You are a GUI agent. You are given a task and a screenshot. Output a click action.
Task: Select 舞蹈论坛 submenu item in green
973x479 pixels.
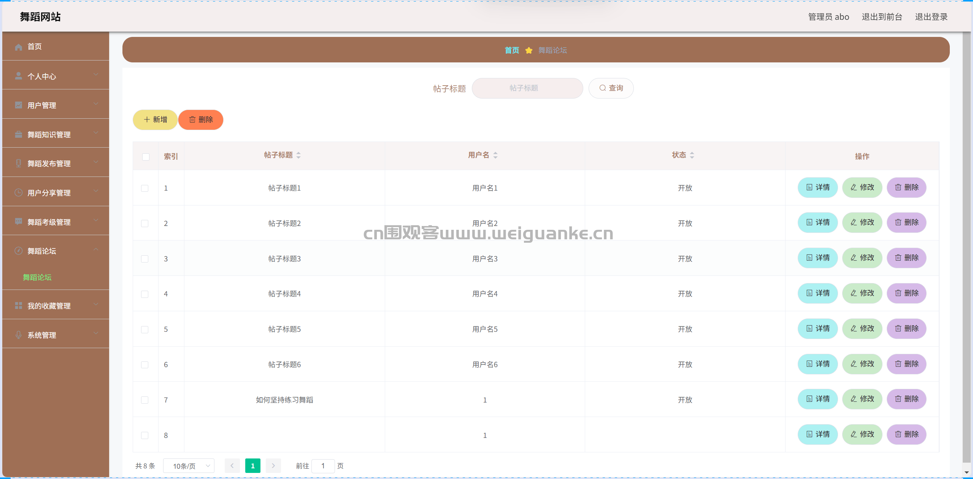click(37, 277)
